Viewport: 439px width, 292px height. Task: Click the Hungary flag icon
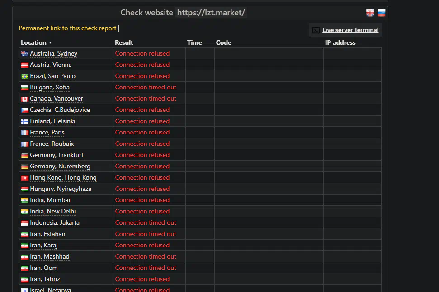[x=24, y=189]
